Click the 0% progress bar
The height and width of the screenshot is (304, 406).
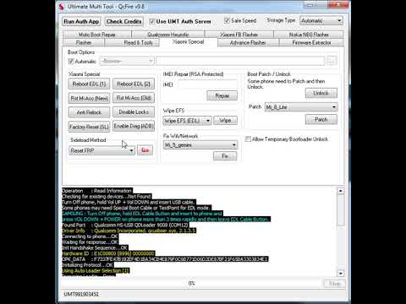coord(192,283)
